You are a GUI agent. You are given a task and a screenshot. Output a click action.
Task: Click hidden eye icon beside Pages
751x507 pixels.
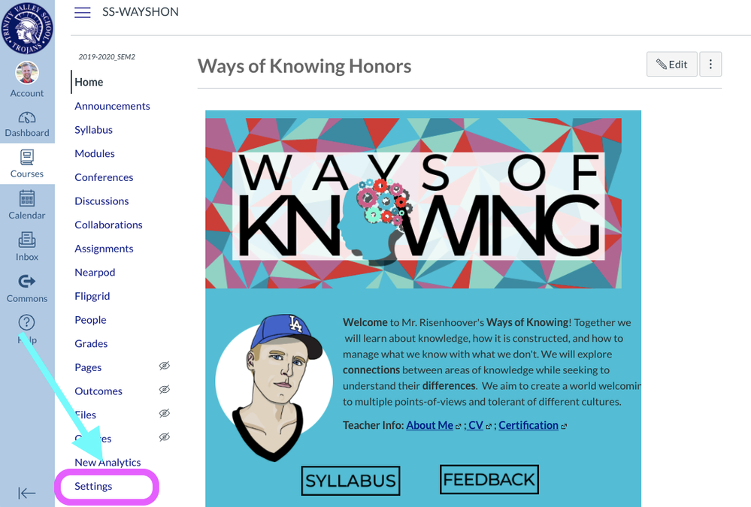tap(165, 366)
